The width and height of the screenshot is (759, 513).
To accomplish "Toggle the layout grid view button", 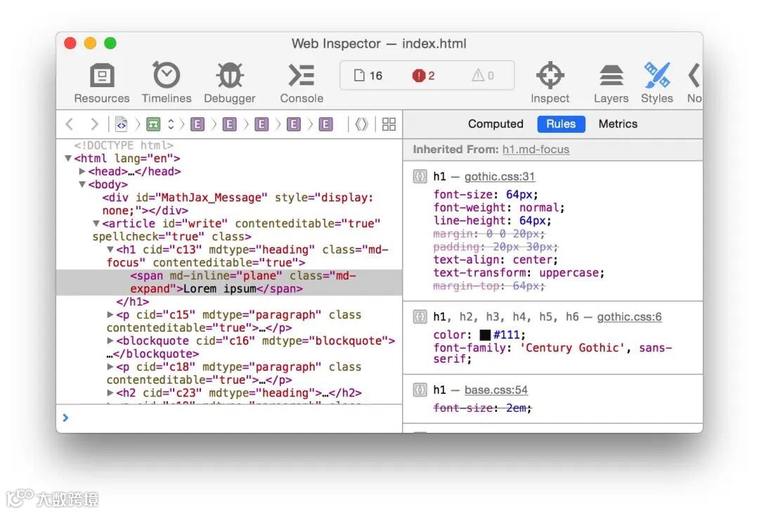I will (389, 124).
